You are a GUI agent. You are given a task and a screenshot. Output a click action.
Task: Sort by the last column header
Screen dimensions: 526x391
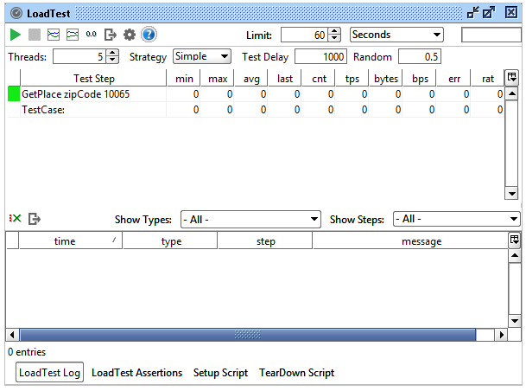pyautogui.click(x=285, y=78)
